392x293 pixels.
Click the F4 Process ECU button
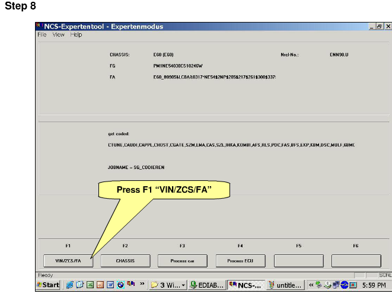tap(240, 261)
